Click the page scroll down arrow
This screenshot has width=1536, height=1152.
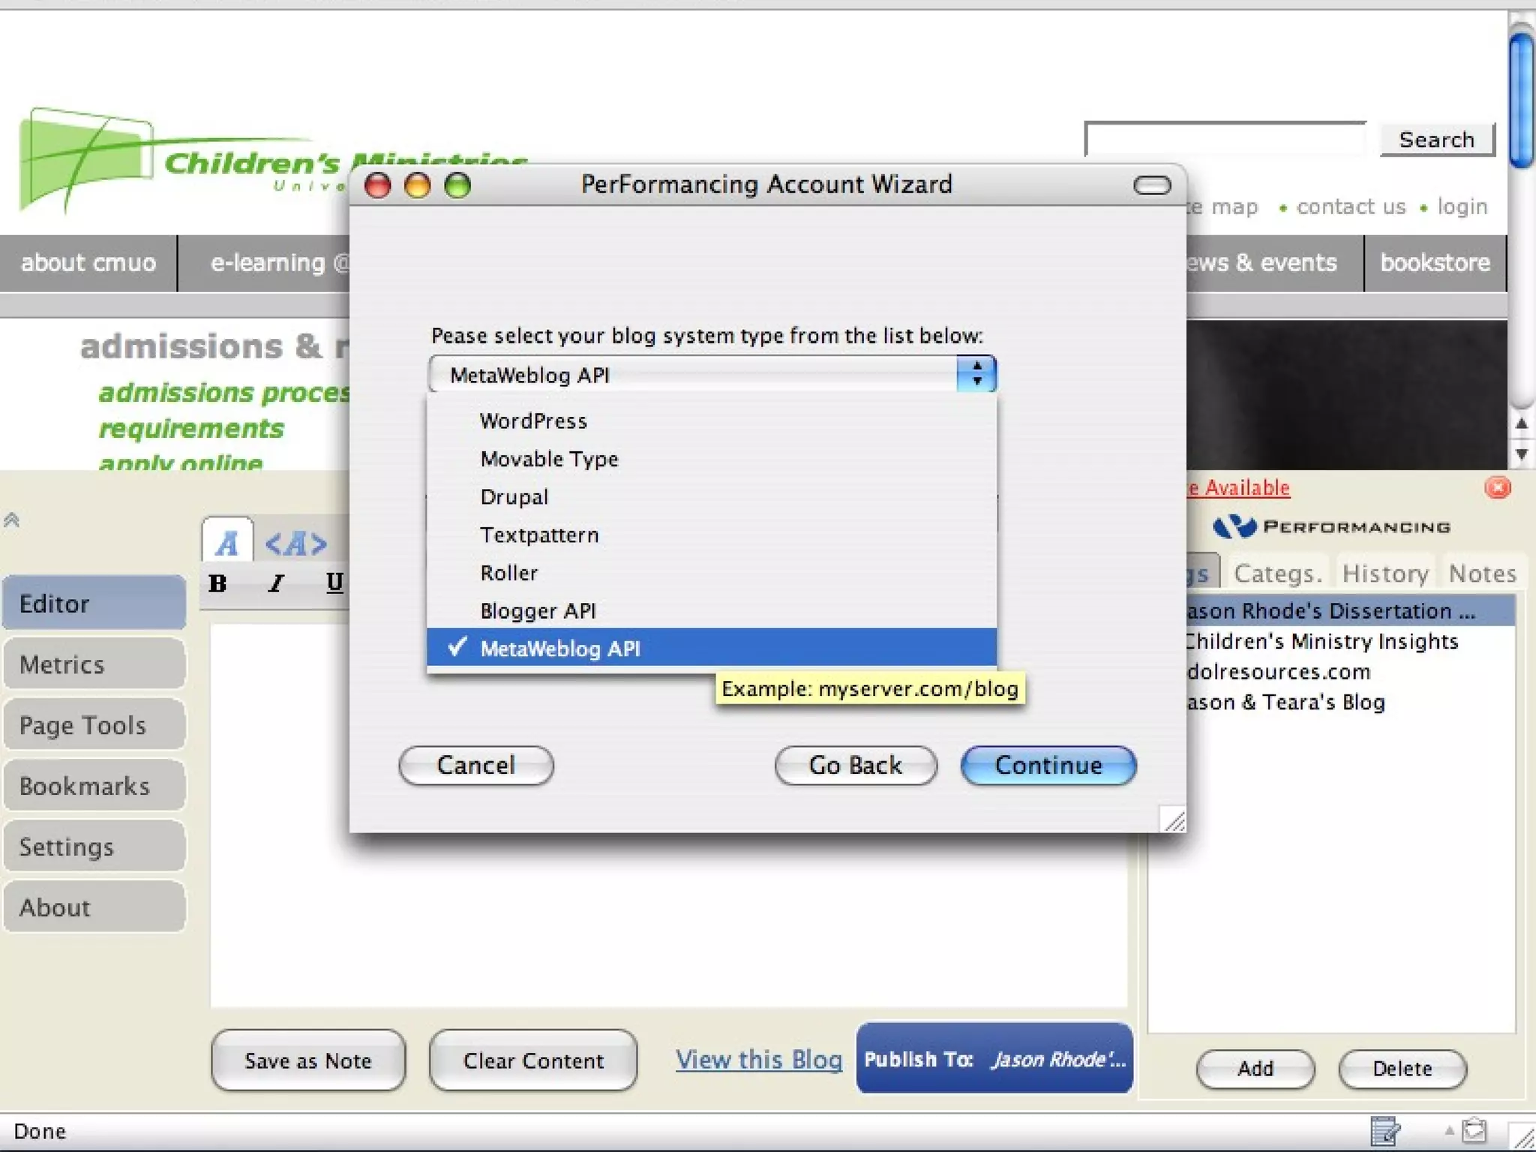click(x=1521, y=454)
